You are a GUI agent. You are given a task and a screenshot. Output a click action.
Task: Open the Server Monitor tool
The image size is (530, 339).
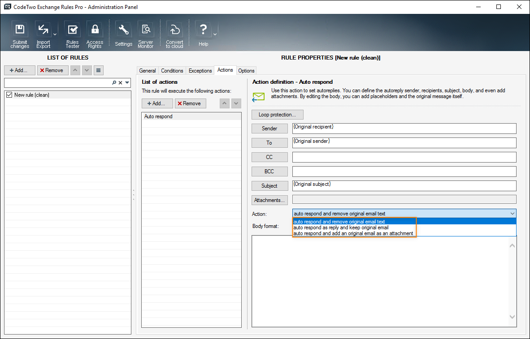[x=146, y=35]
